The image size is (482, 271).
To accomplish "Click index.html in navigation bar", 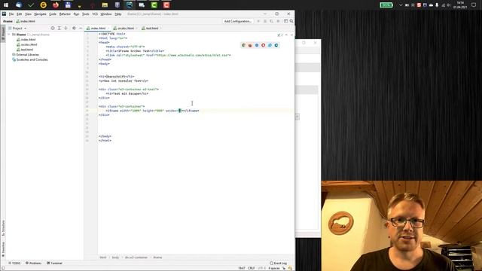I will (x=26, y=21).
